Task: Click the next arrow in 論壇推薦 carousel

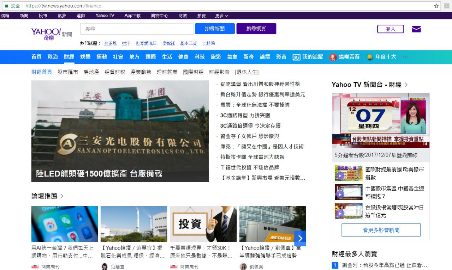Action: coord(300,238)
